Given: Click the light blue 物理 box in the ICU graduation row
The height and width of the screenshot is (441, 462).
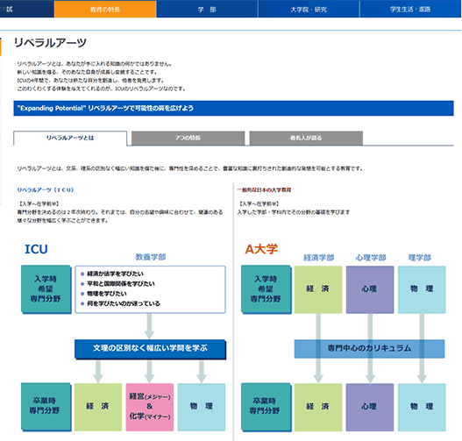Looking at the screenshot, I should [x=202, y=407].
